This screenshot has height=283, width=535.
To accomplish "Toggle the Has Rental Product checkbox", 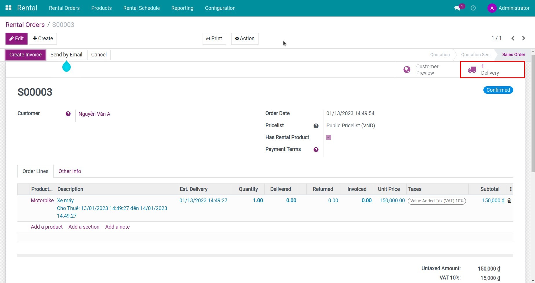I will tap(329, 137).
